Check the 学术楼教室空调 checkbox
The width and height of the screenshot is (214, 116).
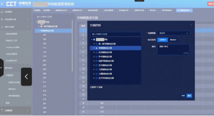pyautogui.click(x=97, y=57)
